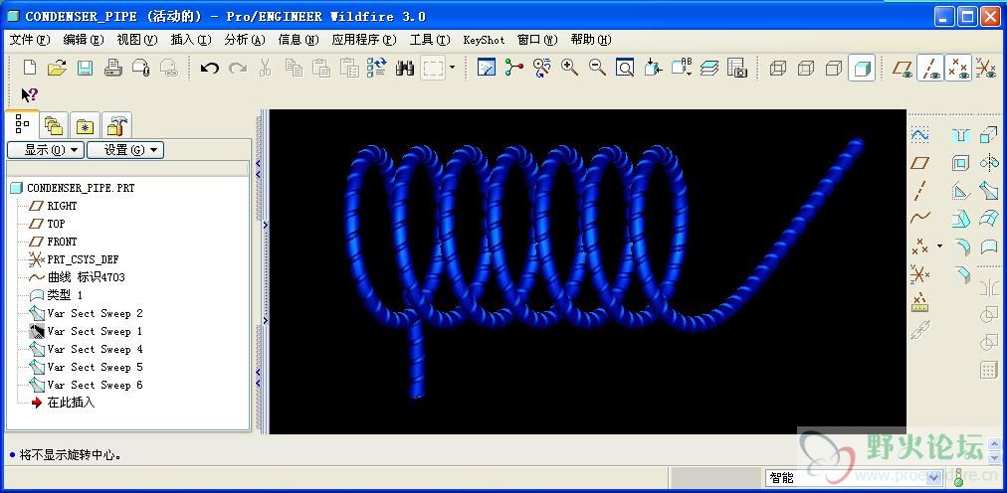Click the Datum Coordinate System tool icon
Screen dimensions: 1007x493
[919, 274]
